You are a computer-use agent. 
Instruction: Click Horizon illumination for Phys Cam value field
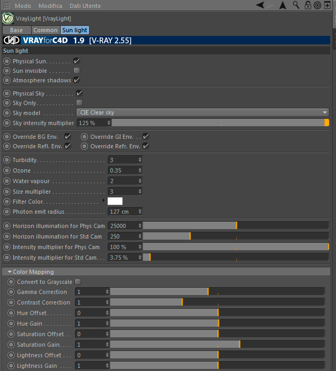click(x=125, y=226)
